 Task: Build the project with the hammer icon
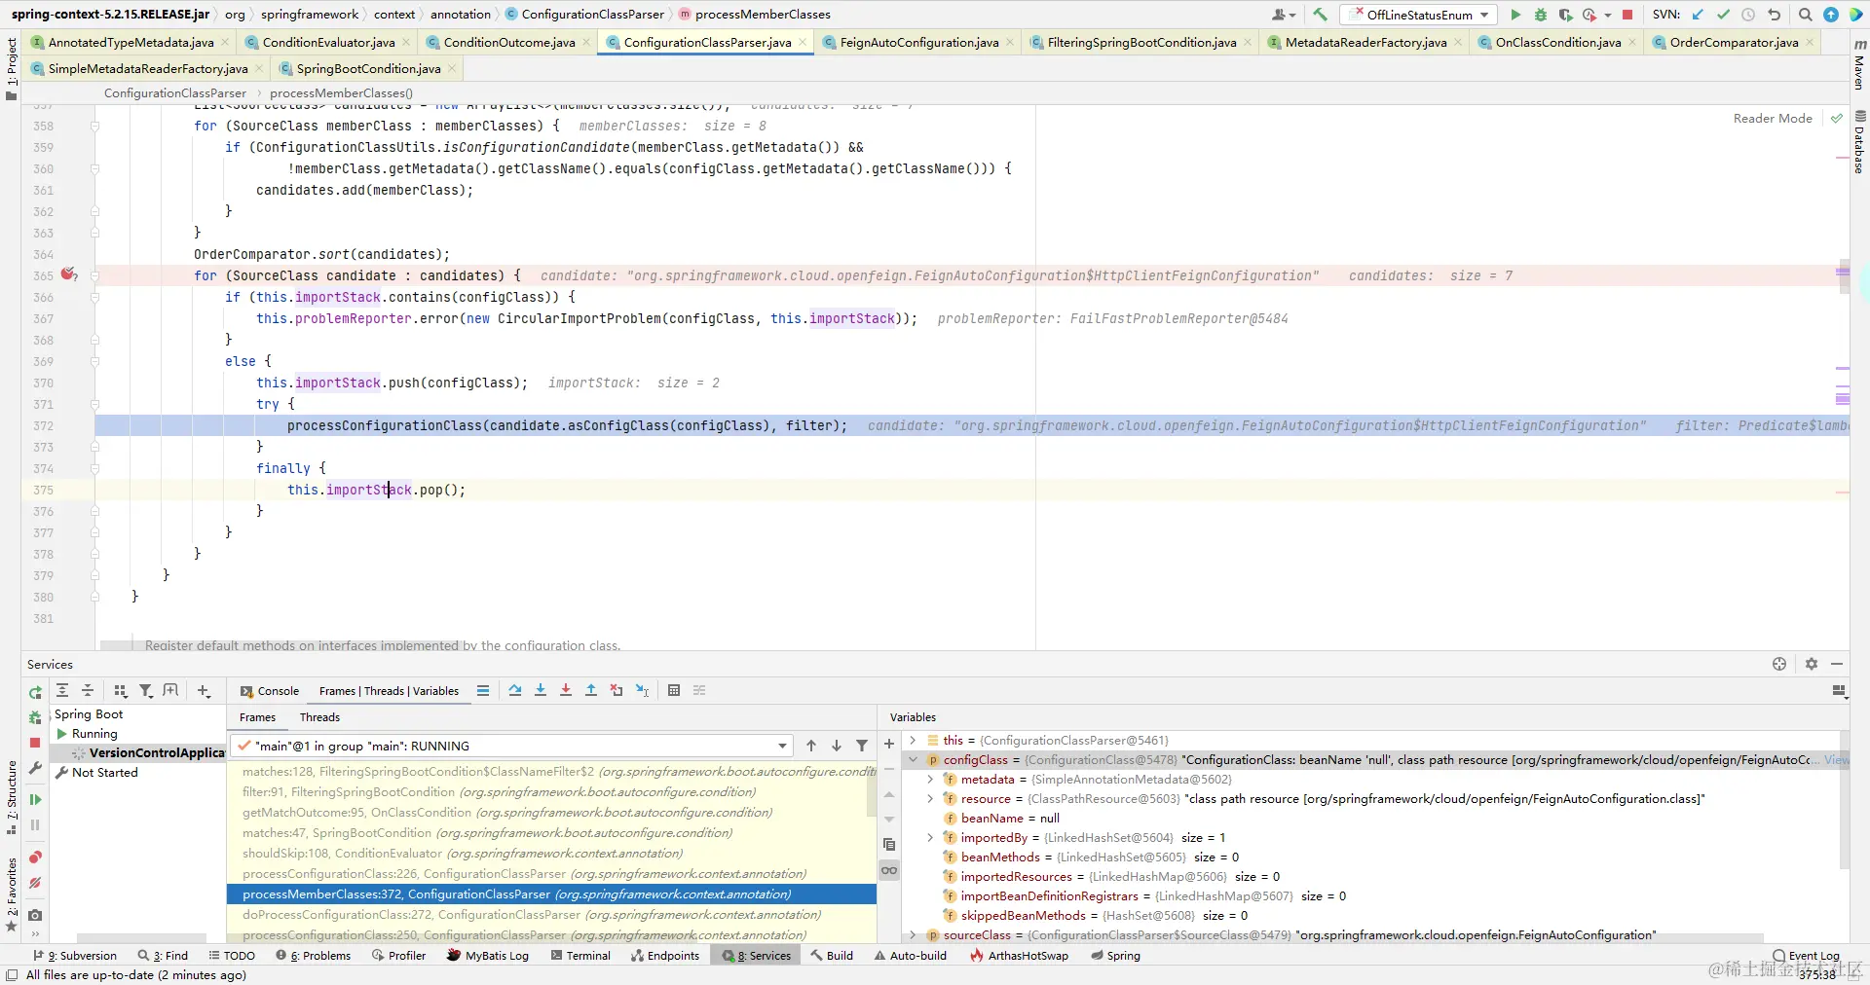(1320, 15)
